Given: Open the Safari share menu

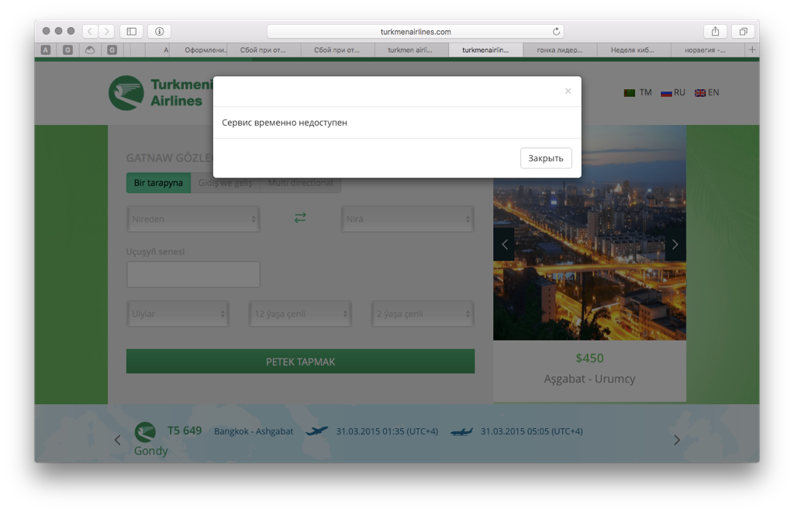Looking at the screenshot, I should (715, 32).
